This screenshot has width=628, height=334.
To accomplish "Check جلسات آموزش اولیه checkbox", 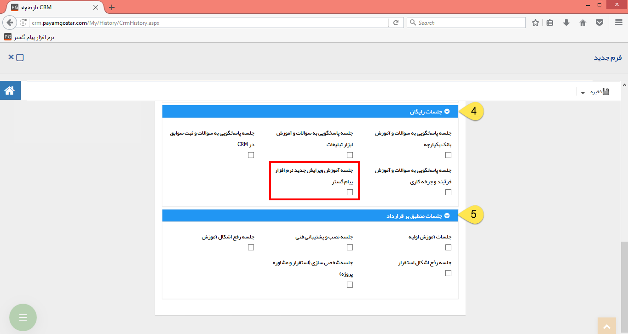I will (x=449, y=248).
